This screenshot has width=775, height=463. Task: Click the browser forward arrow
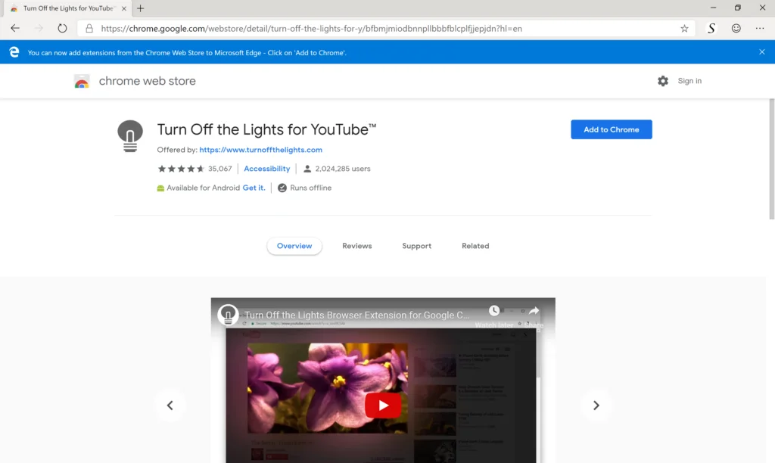pyautogui.click(x=39, y=28)
